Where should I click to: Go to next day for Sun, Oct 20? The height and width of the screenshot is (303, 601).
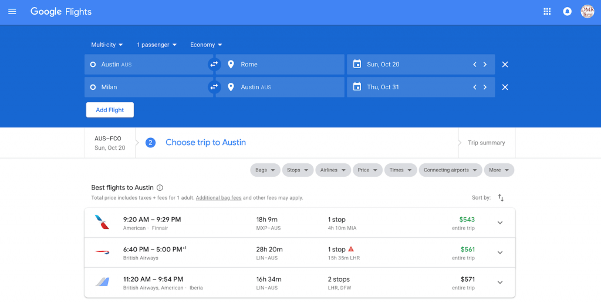(485, 65)
